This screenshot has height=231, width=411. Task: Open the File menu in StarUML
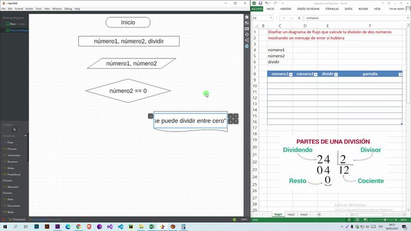point(3,8)
